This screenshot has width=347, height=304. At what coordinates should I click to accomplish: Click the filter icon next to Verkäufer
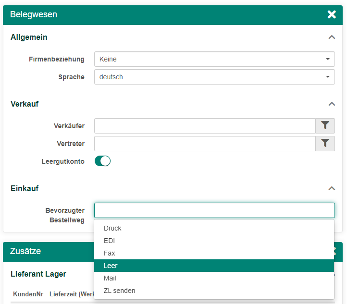point(325,126)
